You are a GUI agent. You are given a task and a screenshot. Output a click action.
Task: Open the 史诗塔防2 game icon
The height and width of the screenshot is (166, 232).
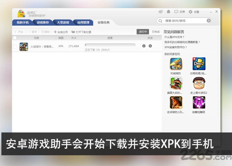[x=176, y=103]
